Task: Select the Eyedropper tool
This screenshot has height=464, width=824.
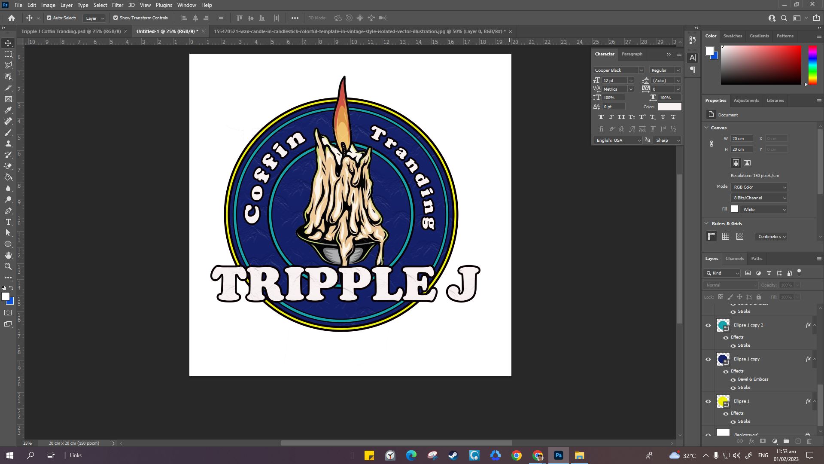Action: tap(8, 110)
